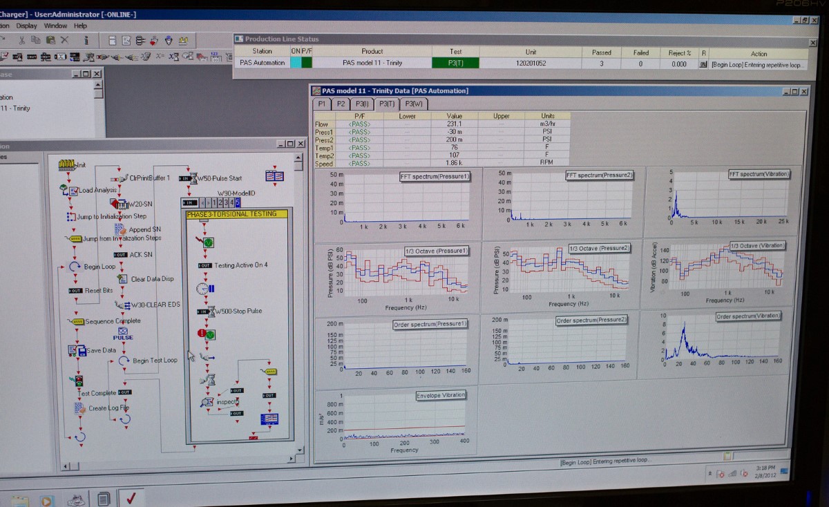
Task: Click the flowchart horizontal scrollbar left arrow
Action: tap(66, 466)
